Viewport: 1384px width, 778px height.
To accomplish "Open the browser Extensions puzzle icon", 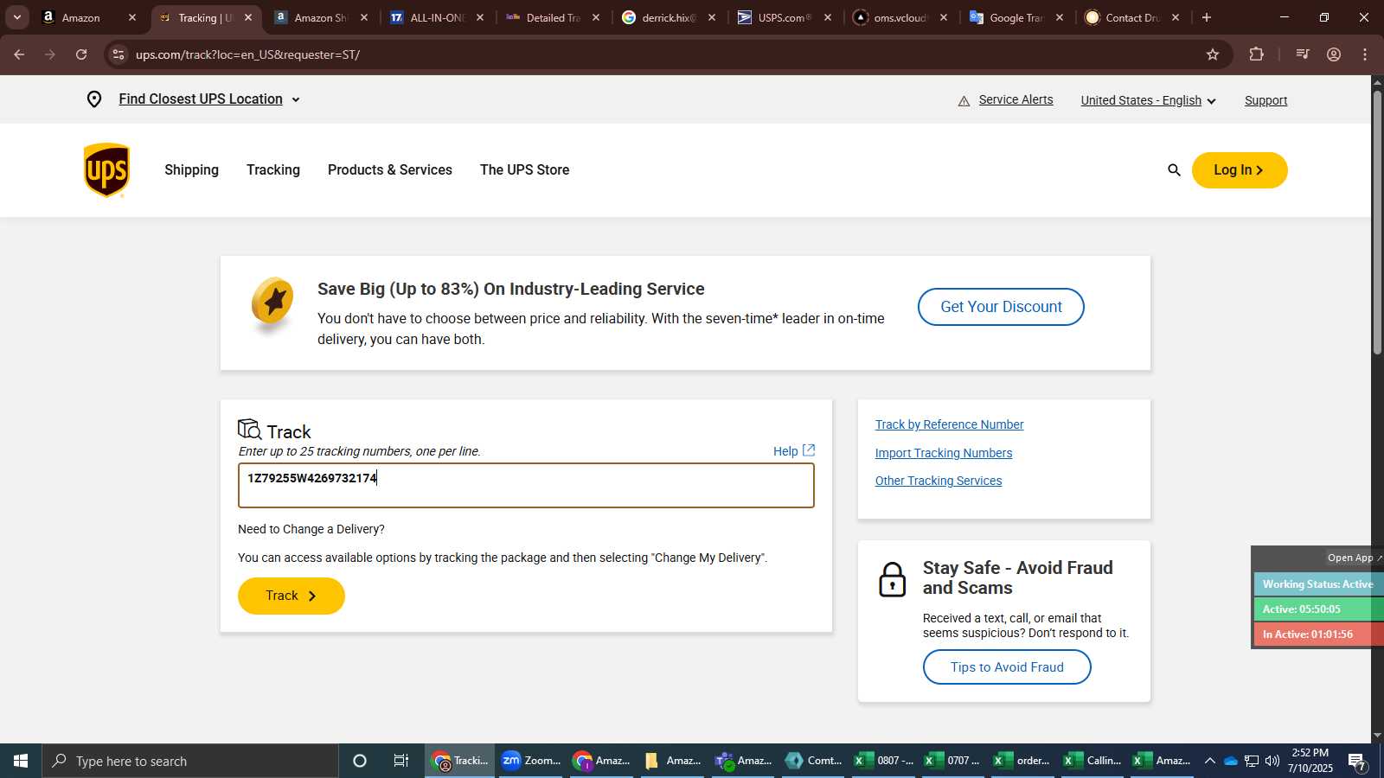I will coord(1256,54).
